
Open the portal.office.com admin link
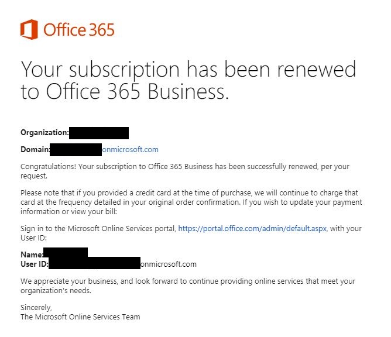pos(252,229)
